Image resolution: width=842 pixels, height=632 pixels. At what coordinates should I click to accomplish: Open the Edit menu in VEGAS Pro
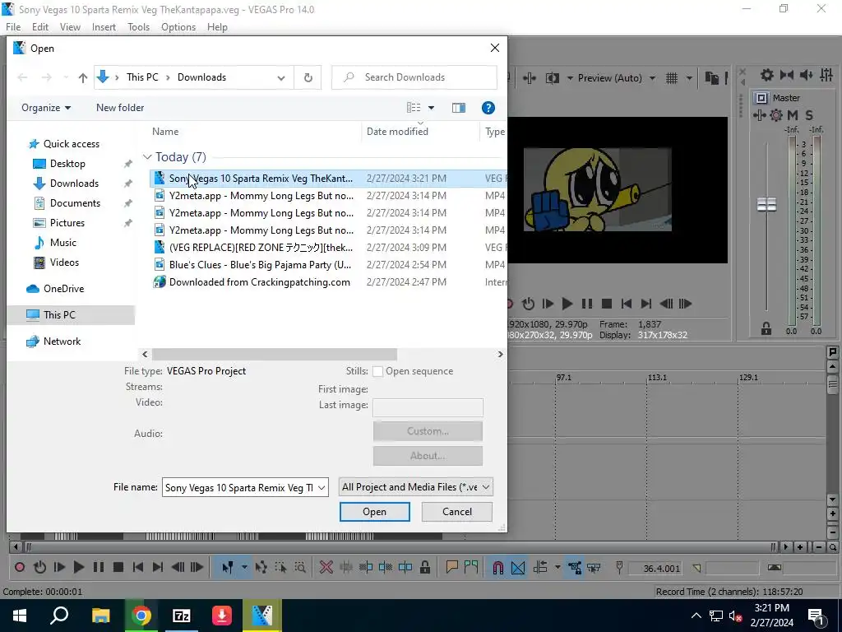[x=40, y=27]
